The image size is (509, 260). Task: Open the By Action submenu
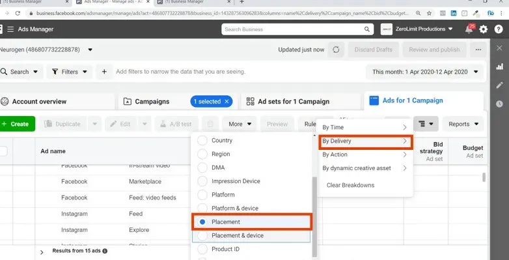point(365,154)
